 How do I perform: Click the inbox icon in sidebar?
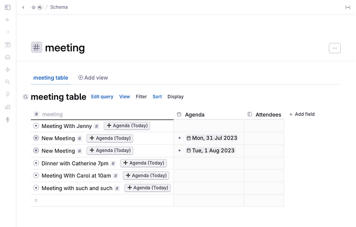pos(7,57)
